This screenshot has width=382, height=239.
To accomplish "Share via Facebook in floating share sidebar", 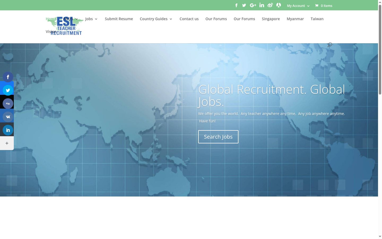I will pyautogui.click(x=8, y=77).
